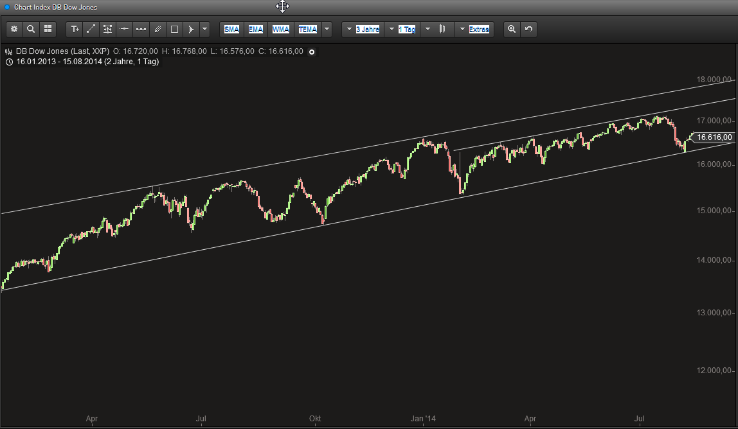Click the L: 16.576,00 low value
This screenshot has width=738, height=429.
(x=233, y=51)
